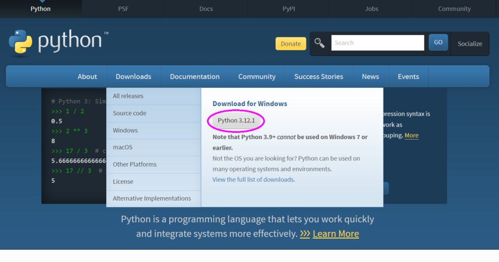Open the Docs top tab
Screen dimensions: 499x262
[x=206, y=9]
